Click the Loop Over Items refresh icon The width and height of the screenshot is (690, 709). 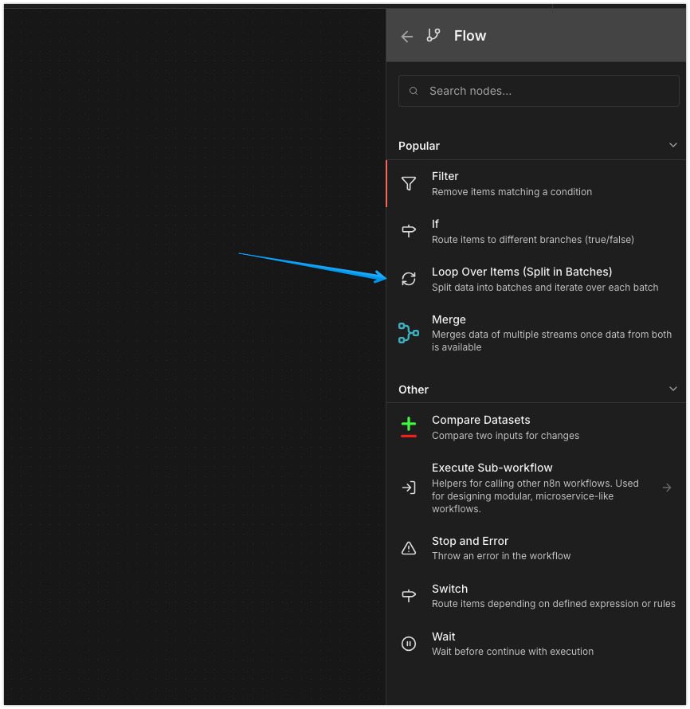409,279
